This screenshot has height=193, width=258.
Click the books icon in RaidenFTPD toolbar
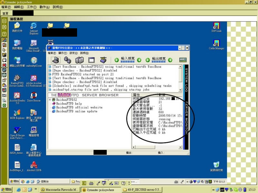click(79, 60)
